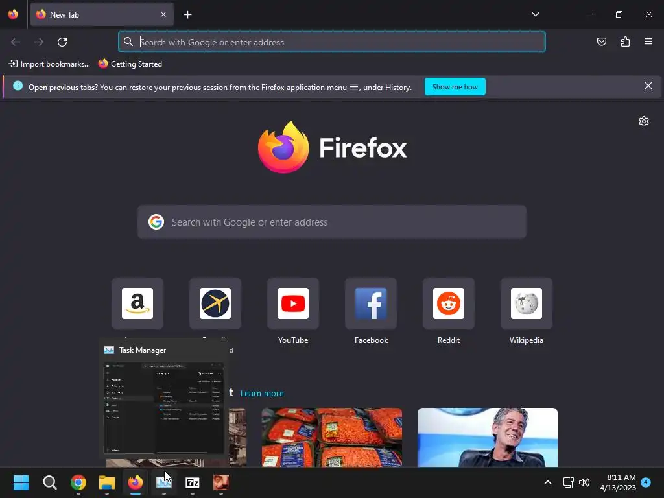Open the Facebook shortcut tile

371,303
